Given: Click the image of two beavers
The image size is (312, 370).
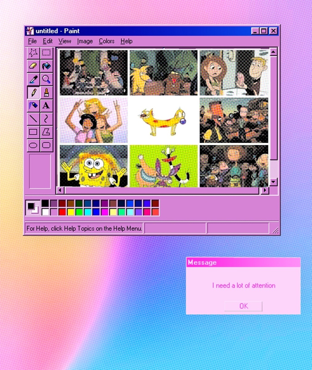Looking at the screenshot, I should tap(164, 73).
